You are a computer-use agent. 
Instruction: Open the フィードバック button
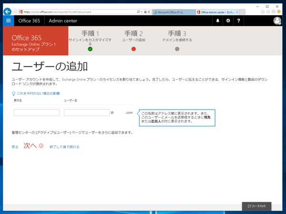[x=256, y=206]
